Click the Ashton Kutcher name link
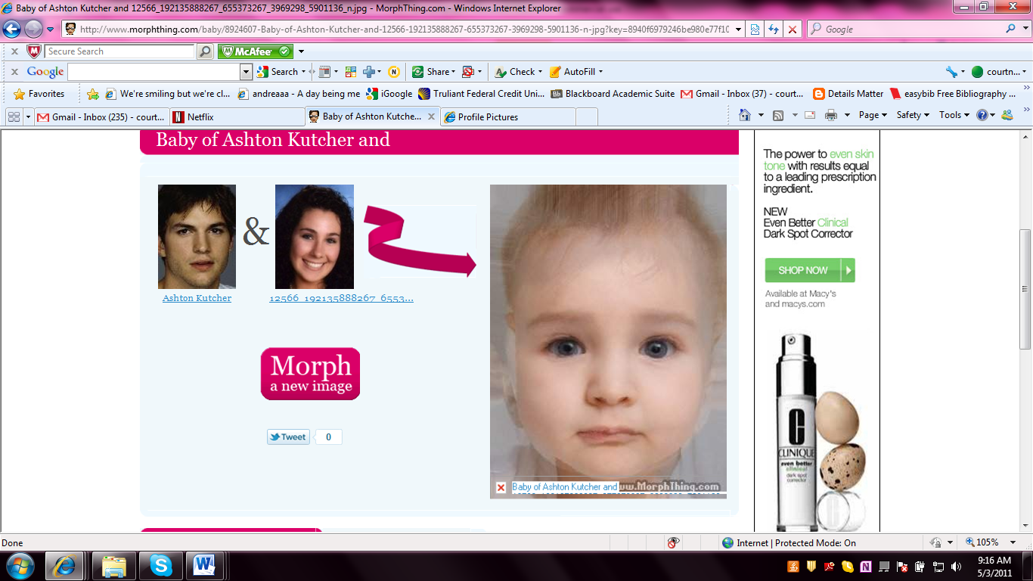The image size is (1033, 581). click(x=197, y=298)
